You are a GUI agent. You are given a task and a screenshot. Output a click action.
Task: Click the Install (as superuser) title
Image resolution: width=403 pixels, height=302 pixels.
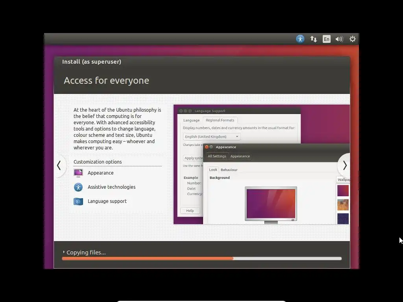[91, 62]
